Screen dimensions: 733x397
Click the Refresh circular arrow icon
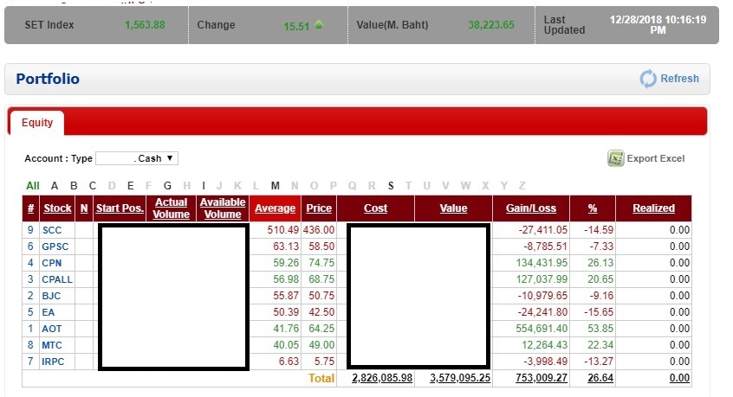pyautogui.click(x=648, y=79)
